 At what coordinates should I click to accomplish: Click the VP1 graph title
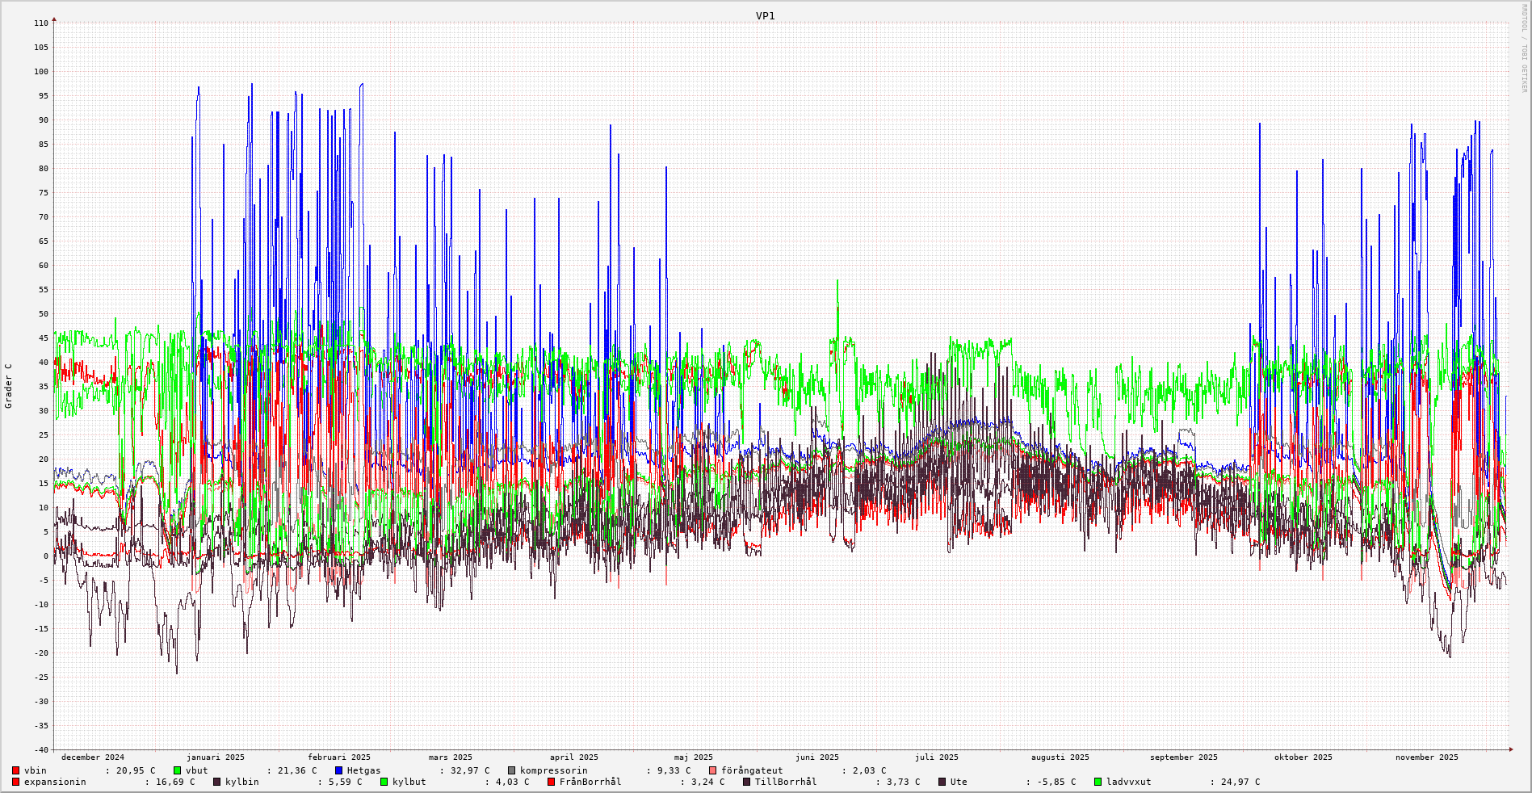765,16
